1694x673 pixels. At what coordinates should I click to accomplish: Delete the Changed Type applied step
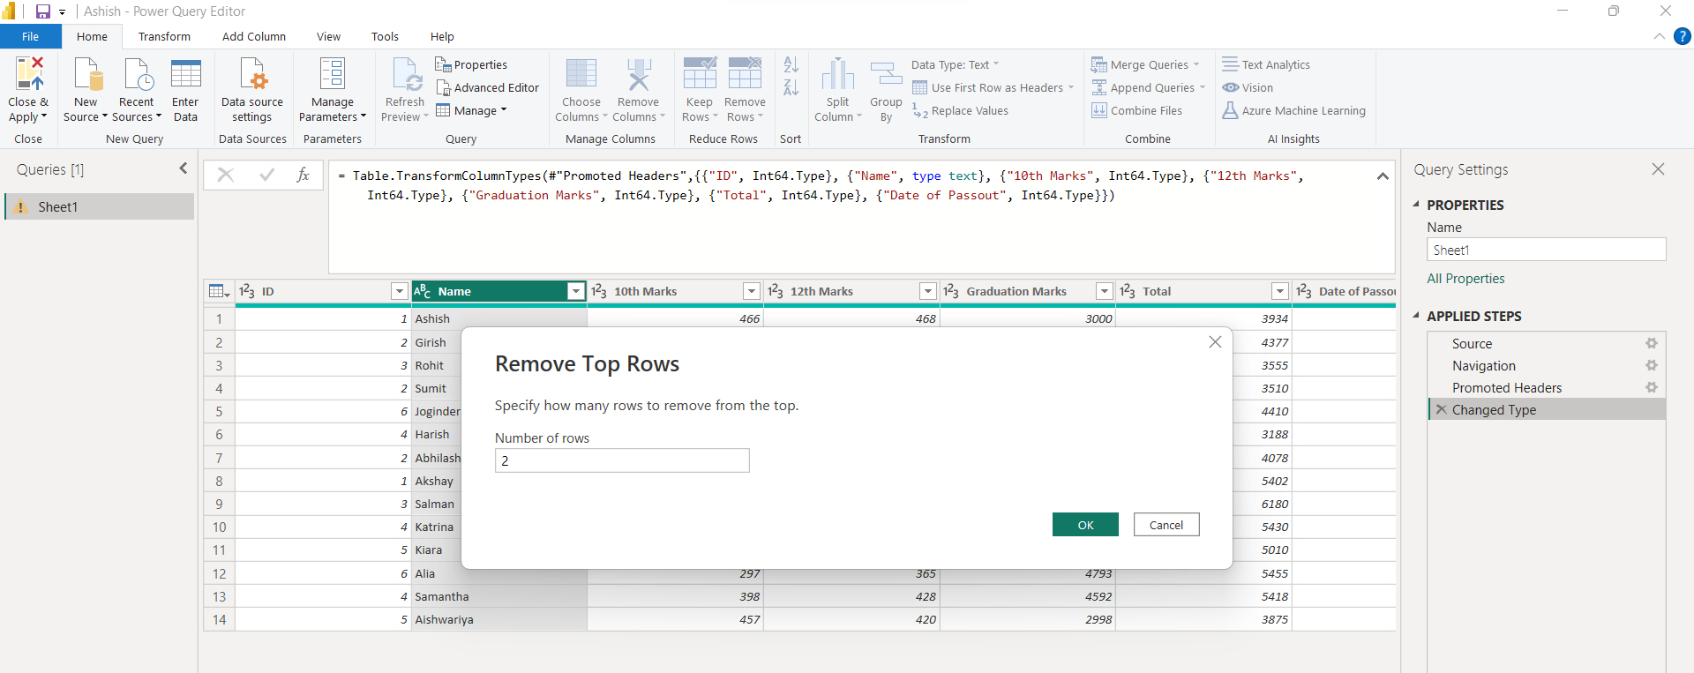[x=1441, y=409]
